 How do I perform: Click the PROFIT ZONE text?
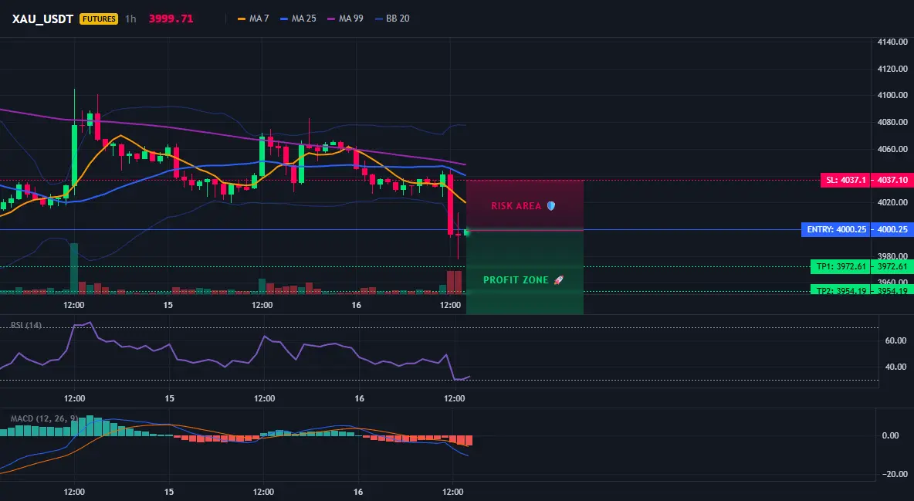[x=516, y=280]
